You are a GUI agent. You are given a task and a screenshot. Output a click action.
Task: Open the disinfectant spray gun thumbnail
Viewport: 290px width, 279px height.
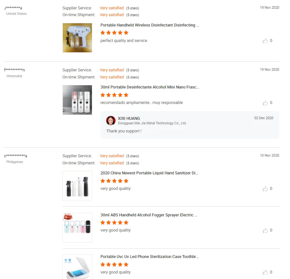[77, 38]
